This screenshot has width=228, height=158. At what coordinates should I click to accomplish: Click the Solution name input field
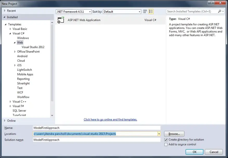click(97, 140)
